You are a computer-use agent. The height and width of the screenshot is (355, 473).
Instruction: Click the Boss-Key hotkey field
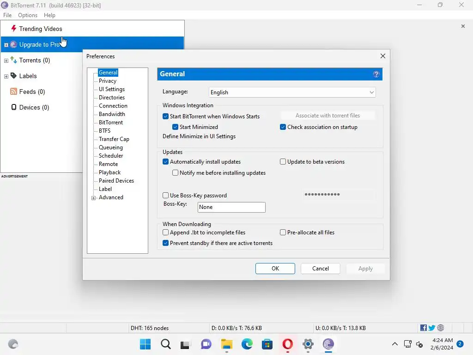(x=231, y=207)
